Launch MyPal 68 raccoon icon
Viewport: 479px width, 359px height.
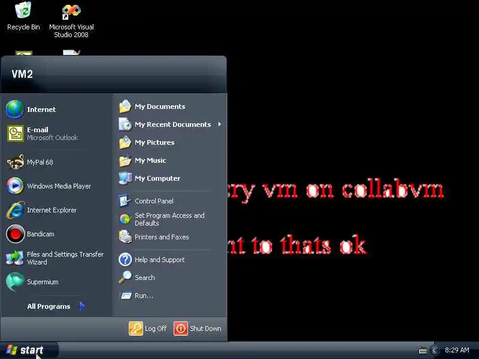pyautogui.click(x=16, y=162)
